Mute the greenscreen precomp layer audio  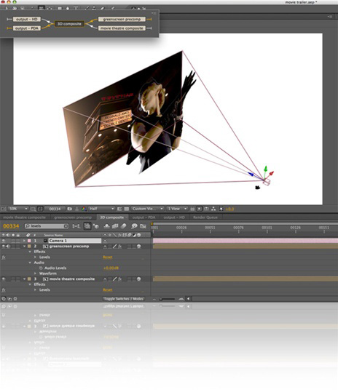(x=8, y=247)
